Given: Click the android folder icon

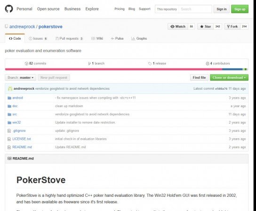Looking at the screenshot, I should point(9,98).
